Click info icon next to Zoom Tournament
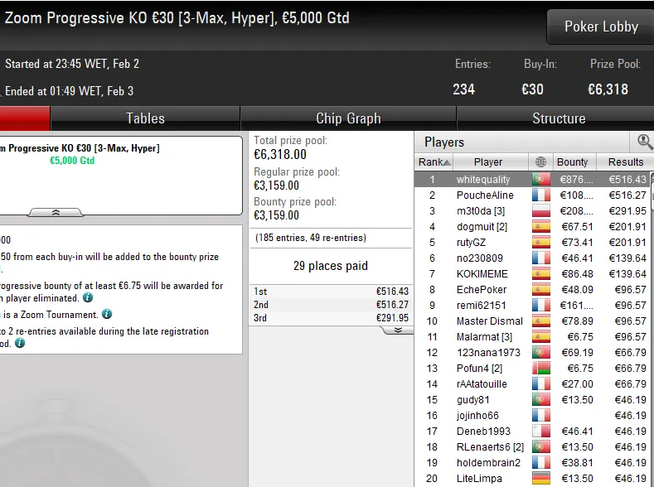The height and width of the screenshot is (487, 654). point(107,314)
